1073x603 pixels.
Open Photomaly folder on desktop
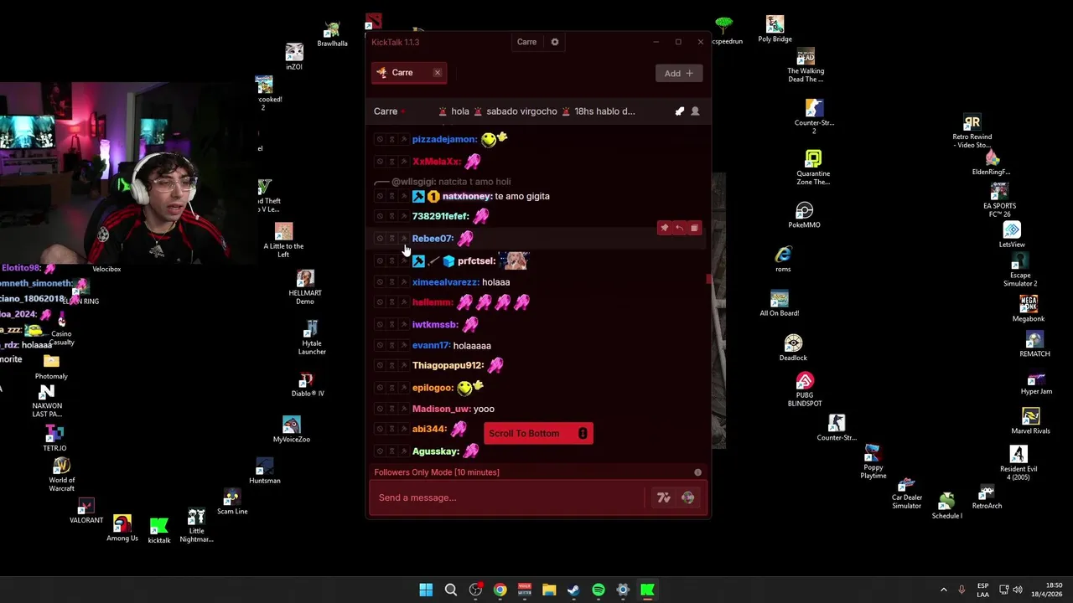[x=51, y=366]
